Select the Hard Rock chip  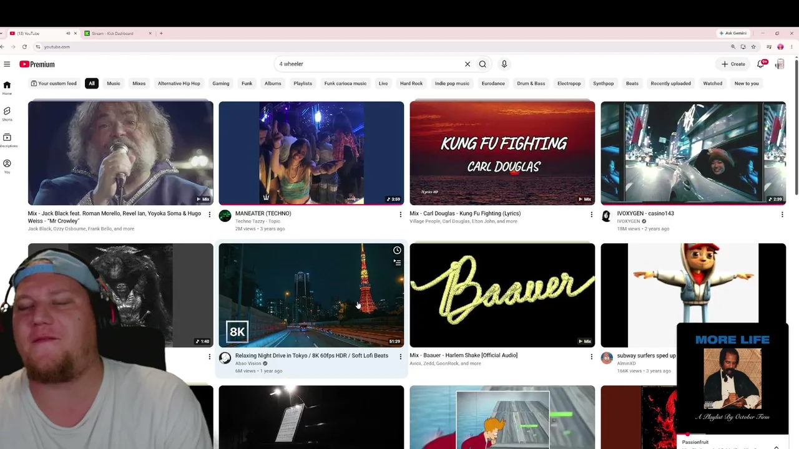[411, 84]
